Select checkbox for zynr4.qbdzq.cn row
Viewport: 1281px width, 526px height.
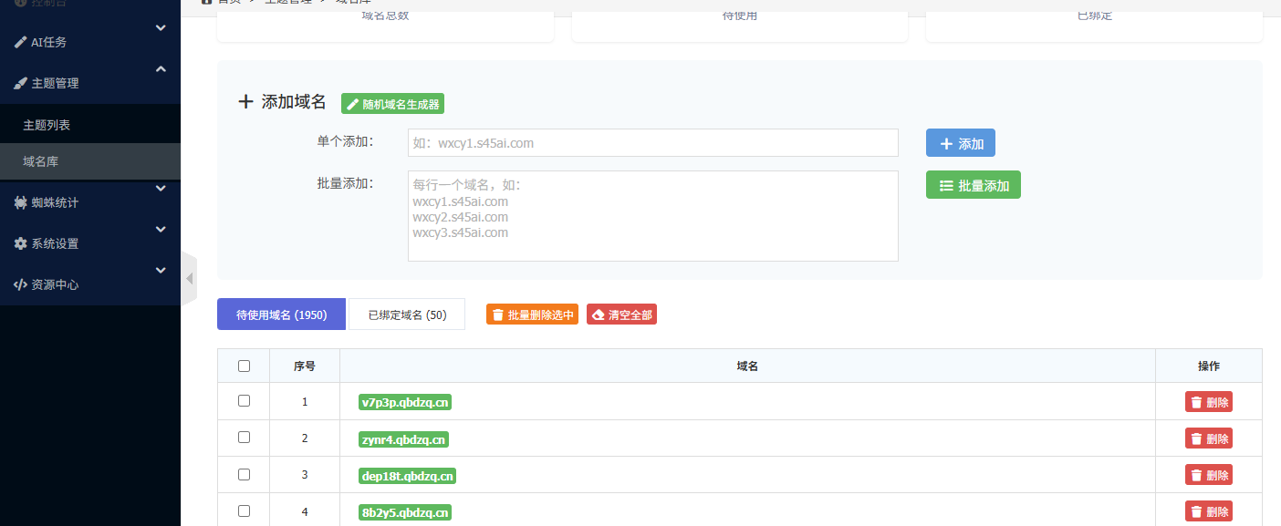coord(244,437)
